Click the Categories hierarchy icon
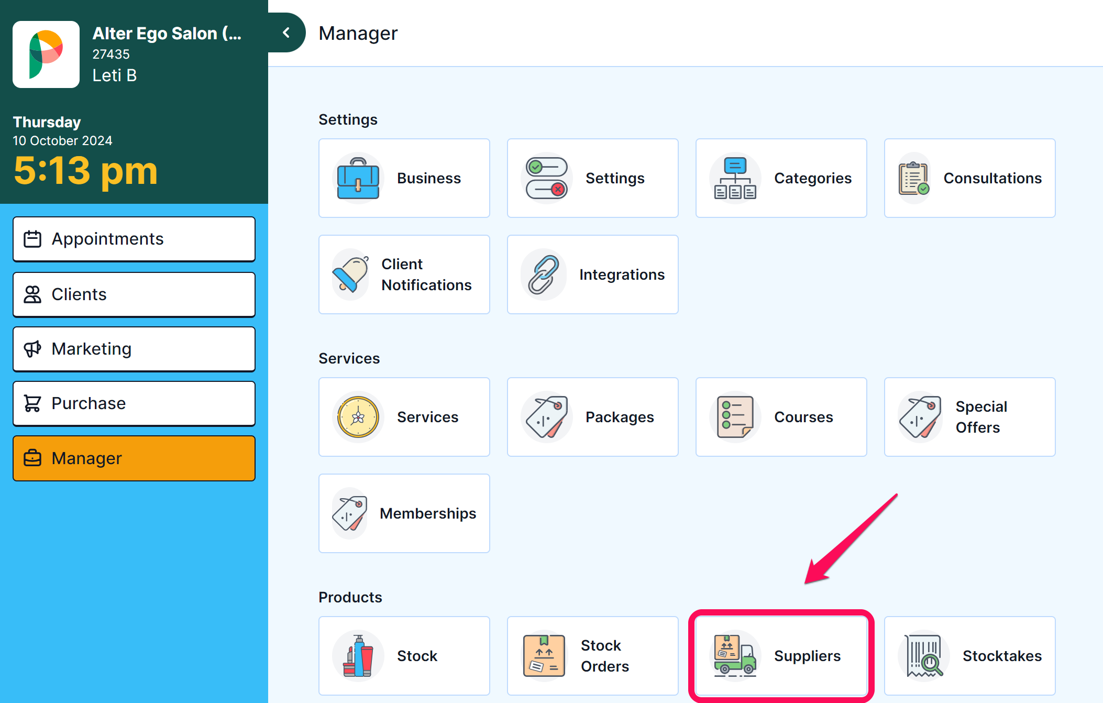This screenshot has width=1103, height=703. 735,178
